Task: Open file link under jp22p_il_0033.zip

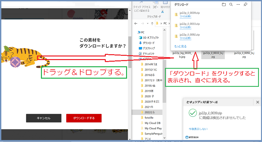Action: coord(185,27)
